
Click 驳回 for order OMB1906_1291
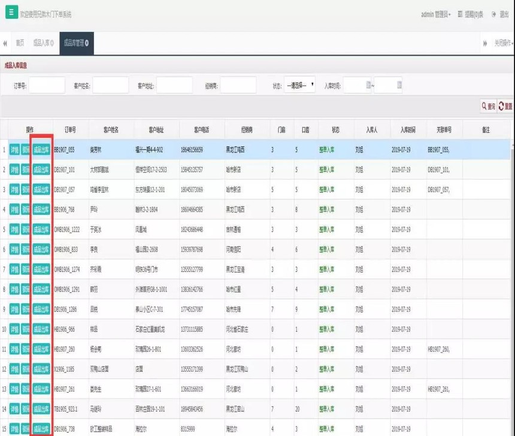point(25,289)
